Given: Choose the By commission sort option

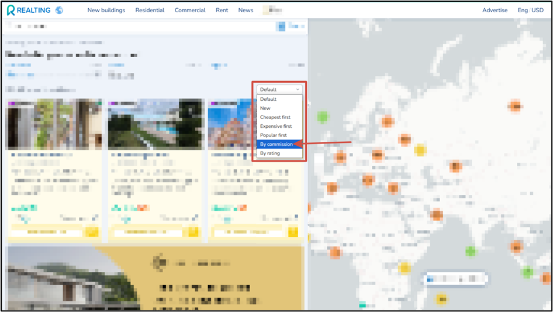Looking at the screenshot, I should click(279, 144).
